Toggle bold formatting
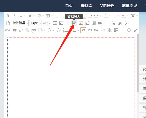The image size is (146, 118). tap(8, 16)
